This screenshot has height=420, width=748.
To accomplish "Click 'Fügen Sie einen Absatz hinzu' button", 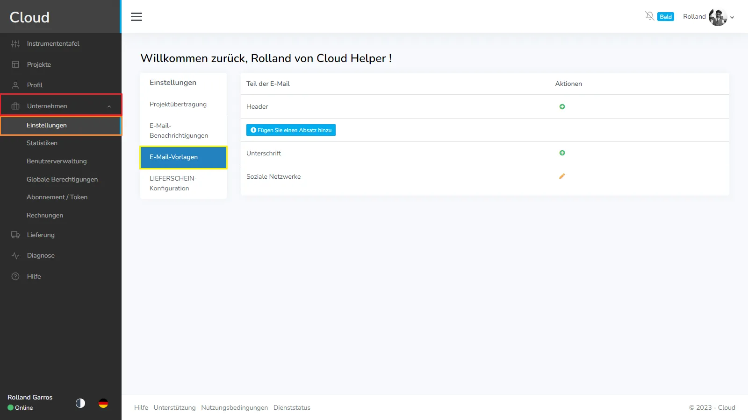I will point(291,130).
